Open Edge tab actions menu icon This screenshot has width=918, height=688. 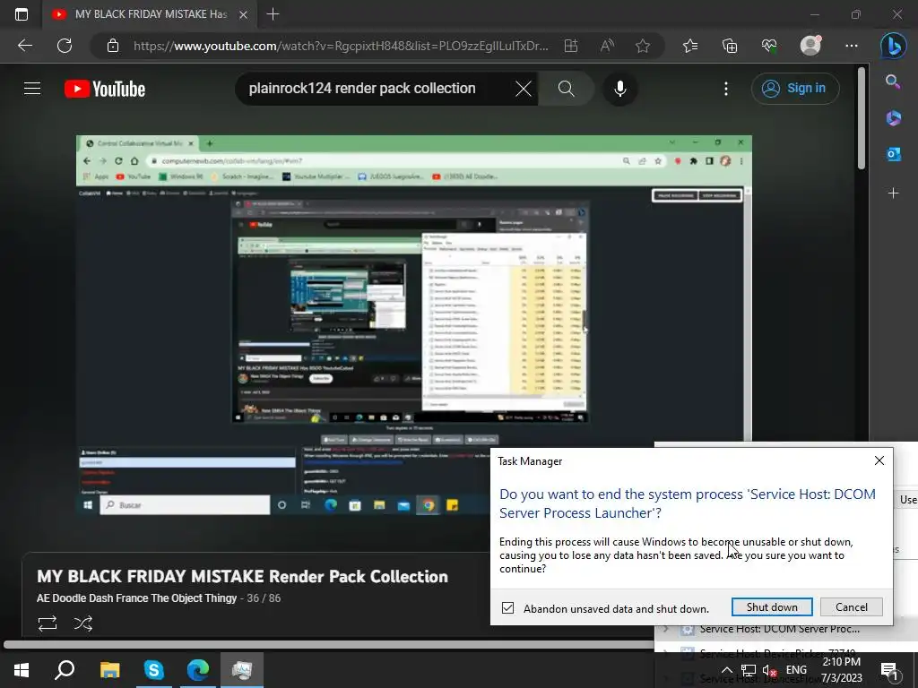pos(22,14)
